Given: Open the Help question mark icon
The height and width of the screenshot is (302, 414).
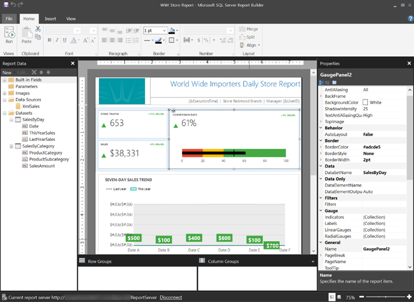Looking at the screenshot, I should (410, 18).
